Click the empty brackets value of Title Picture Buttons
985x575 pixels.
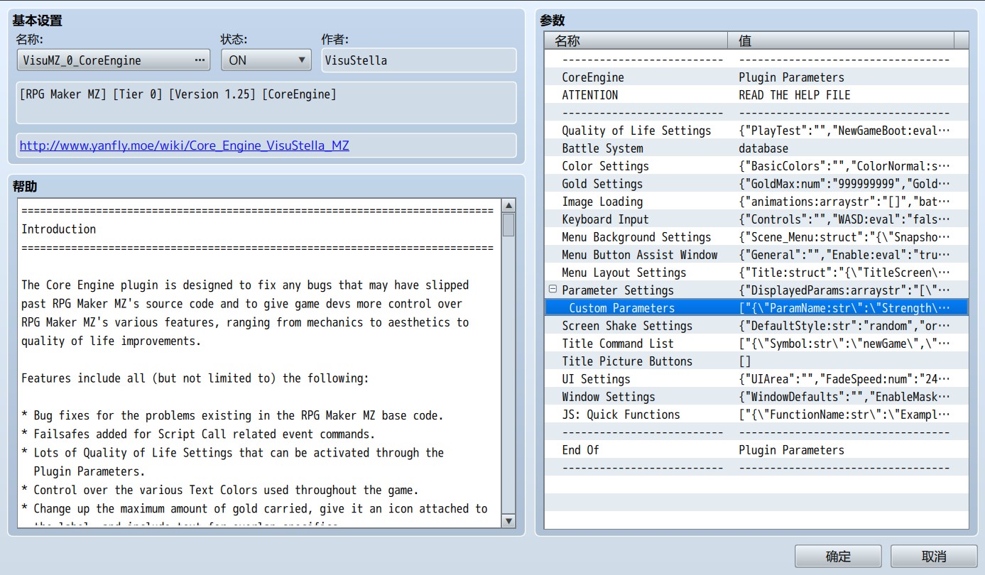click(745, 361)
